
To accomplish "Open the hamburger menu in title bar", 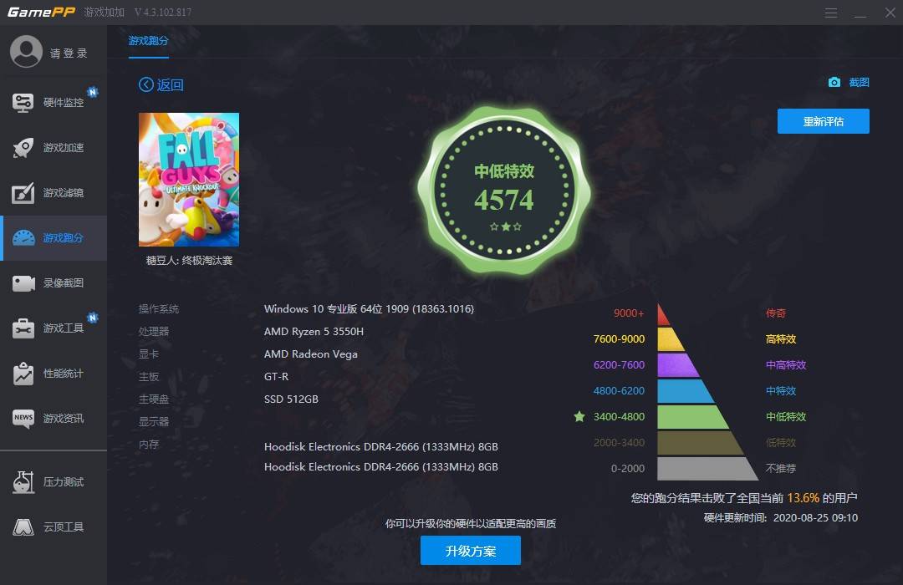I will coord(830,13).
